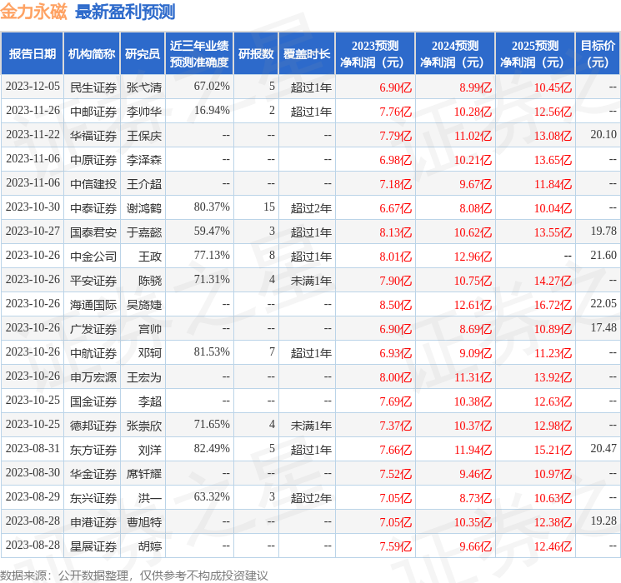
Task: Click the 8.13亿 forecast for 国泰君安
Action: (396, 232)
